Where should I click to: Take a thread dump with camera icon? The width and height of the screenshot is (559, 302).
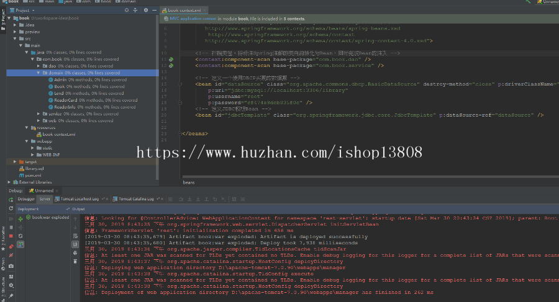tap(11, 266)
